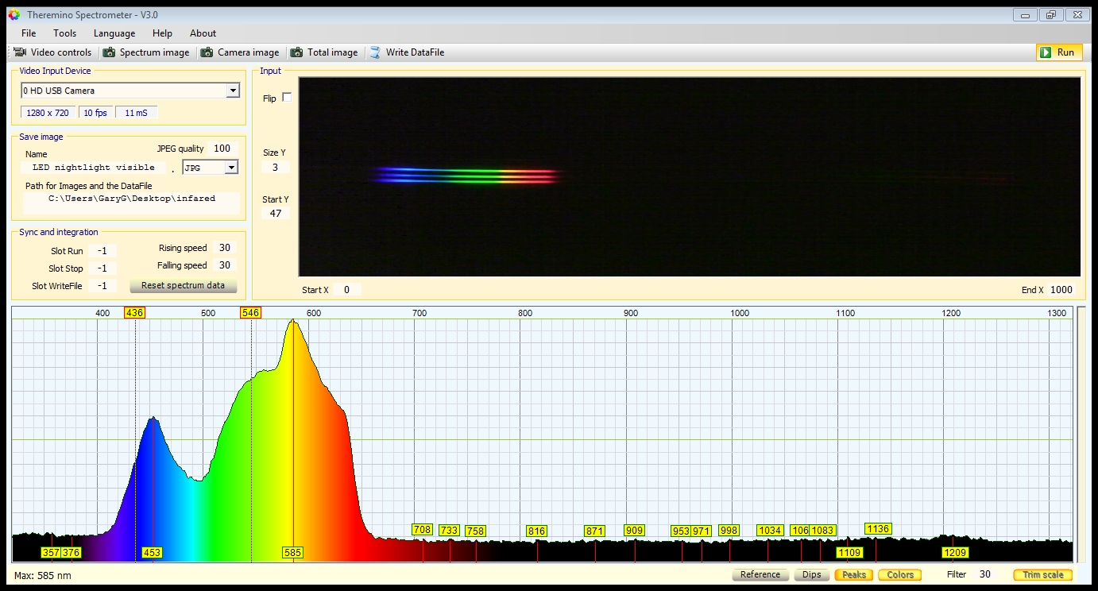The width and height of the screenshot is (1098, 591).
Task: Open the Tools menu
Action: (x=65, y=33)
